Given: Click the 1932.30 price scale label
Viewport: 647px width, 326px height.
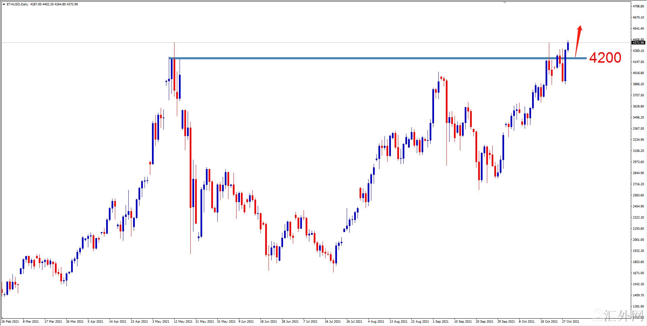Looking at the screenshot, I should [x=638, y=251].
